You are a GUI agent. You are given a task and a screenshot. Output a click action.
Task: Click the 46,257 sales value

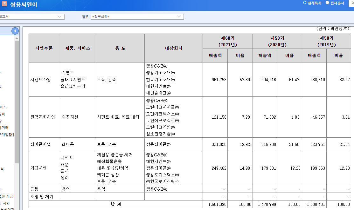pos(319,117)
